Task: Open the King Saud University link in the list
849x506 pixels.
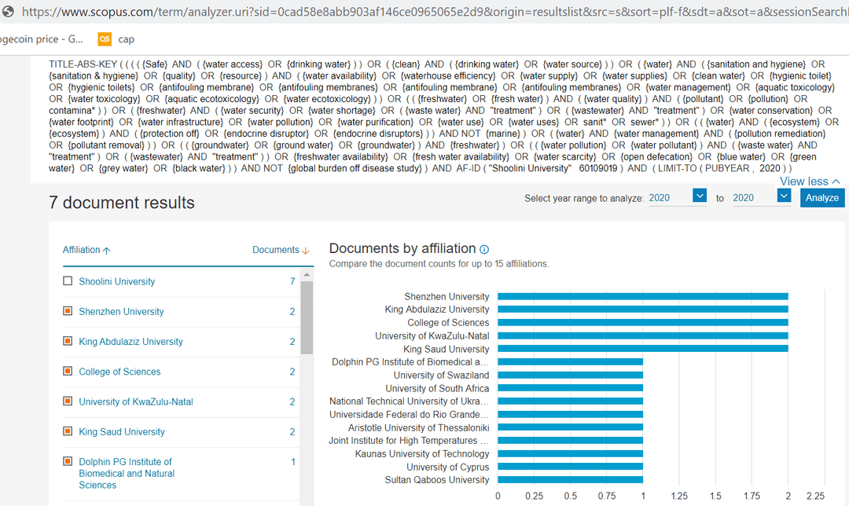Action: point(122,432)
